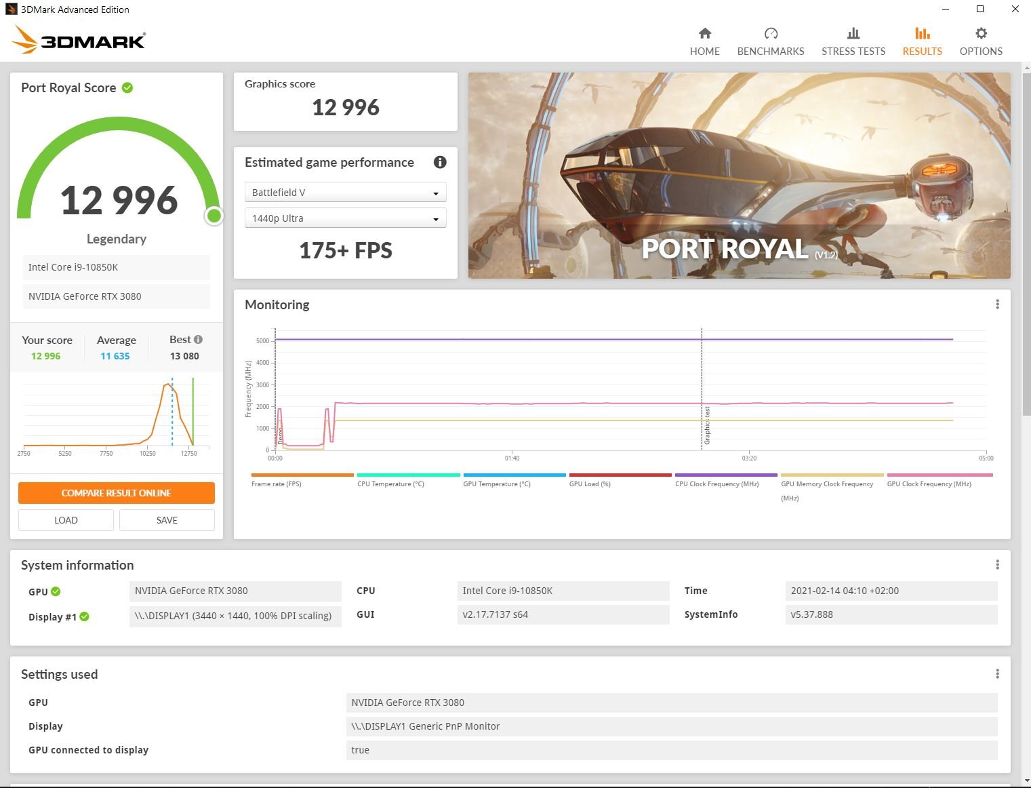Toggle GPU Load (%) legend series

point(620,480)
